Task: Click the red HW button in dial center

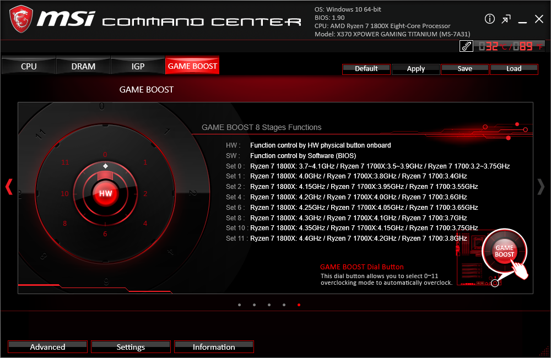Action: tap(105, 193)
